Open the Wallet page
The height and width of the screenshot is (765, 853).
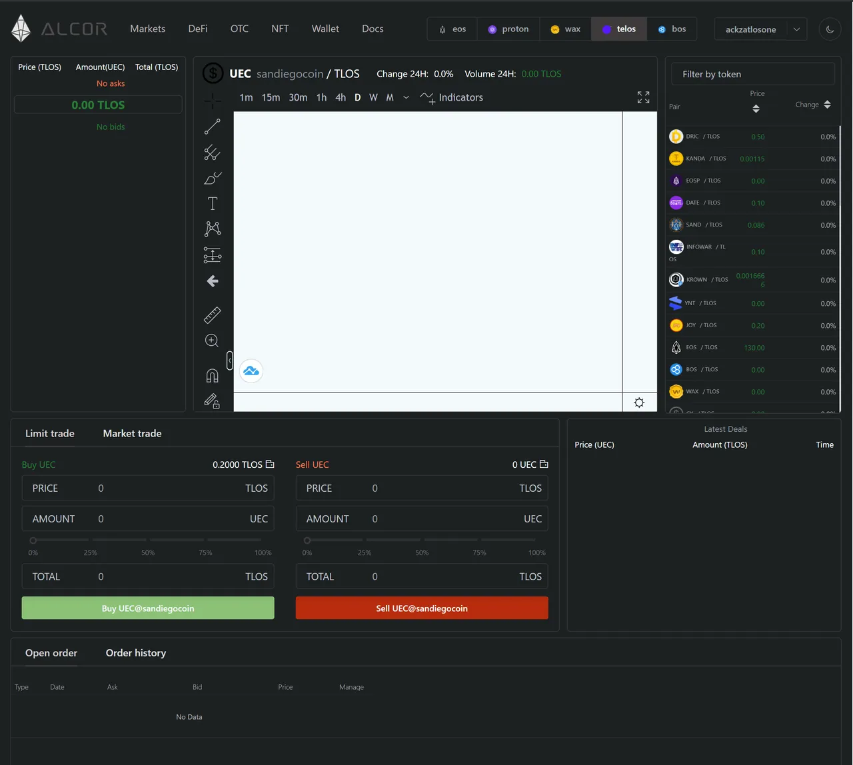[325, 29]
